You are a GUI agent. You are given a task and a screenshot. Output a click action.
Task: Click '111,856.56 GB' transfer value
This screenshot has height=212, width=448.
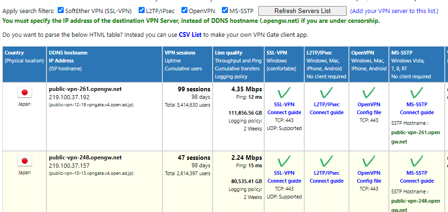pyautogui.click(x=246, y=113)
